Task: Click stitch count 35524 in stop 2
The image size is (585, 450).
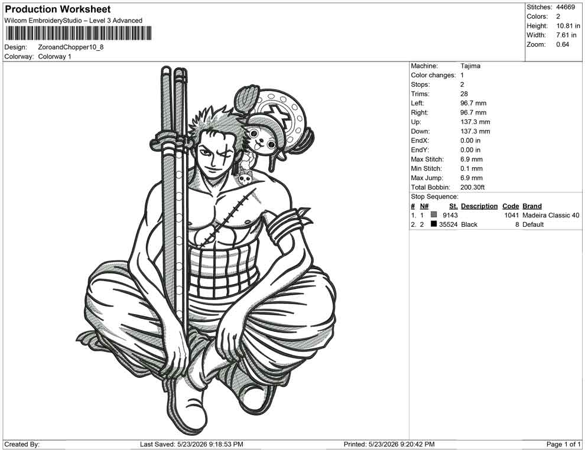Action: [448, 224]
